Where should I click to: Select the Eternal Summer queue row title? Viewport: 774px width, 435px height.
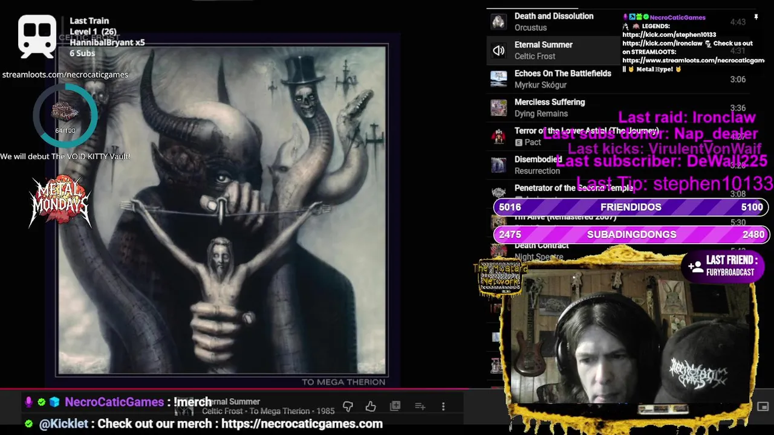544,45
